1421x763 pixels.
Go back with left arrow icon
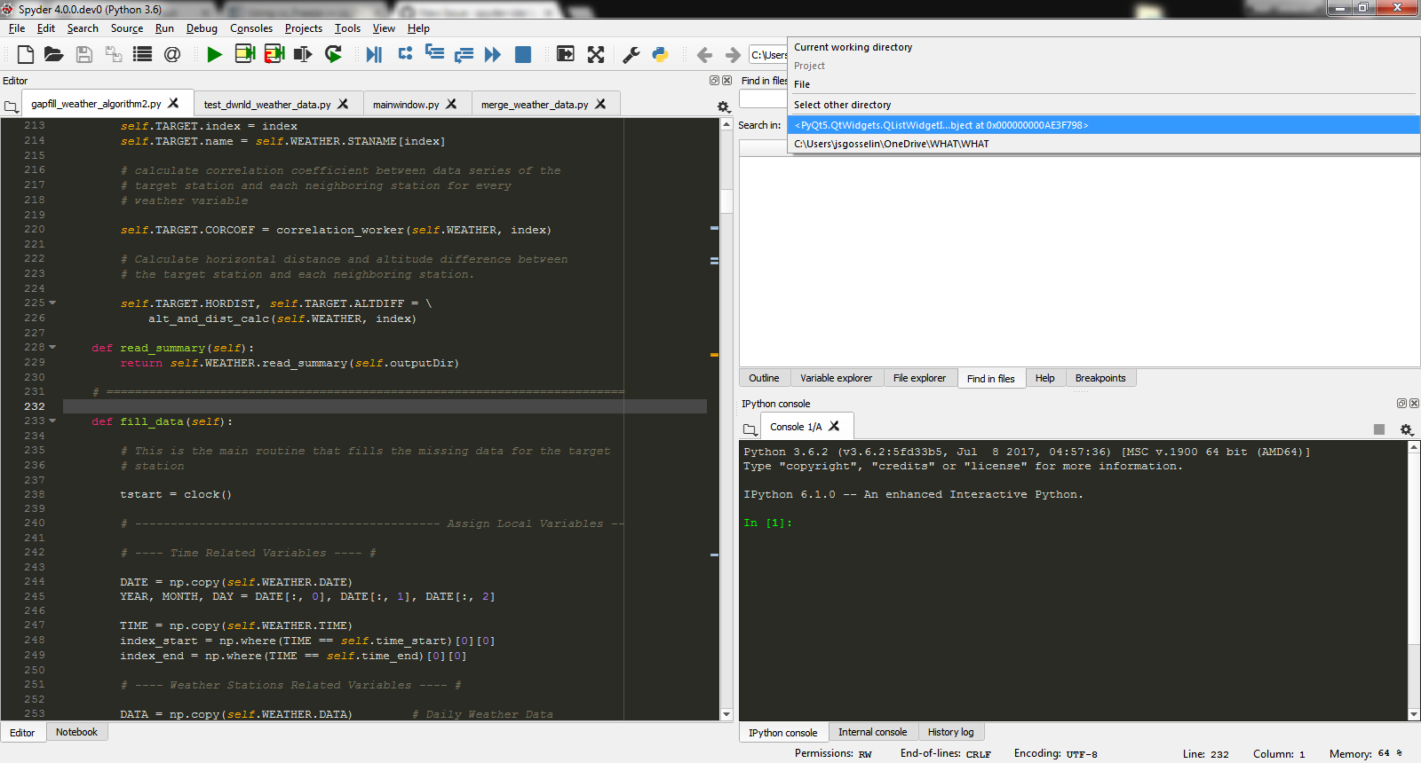click(x=704, y=55)
